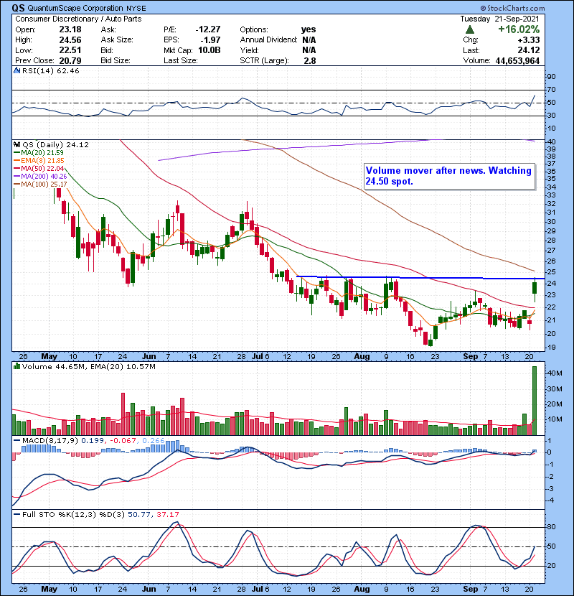This screenshot has height=596, width=574.
Task: Click the -4 label on MACD axis
Action: 550,500
